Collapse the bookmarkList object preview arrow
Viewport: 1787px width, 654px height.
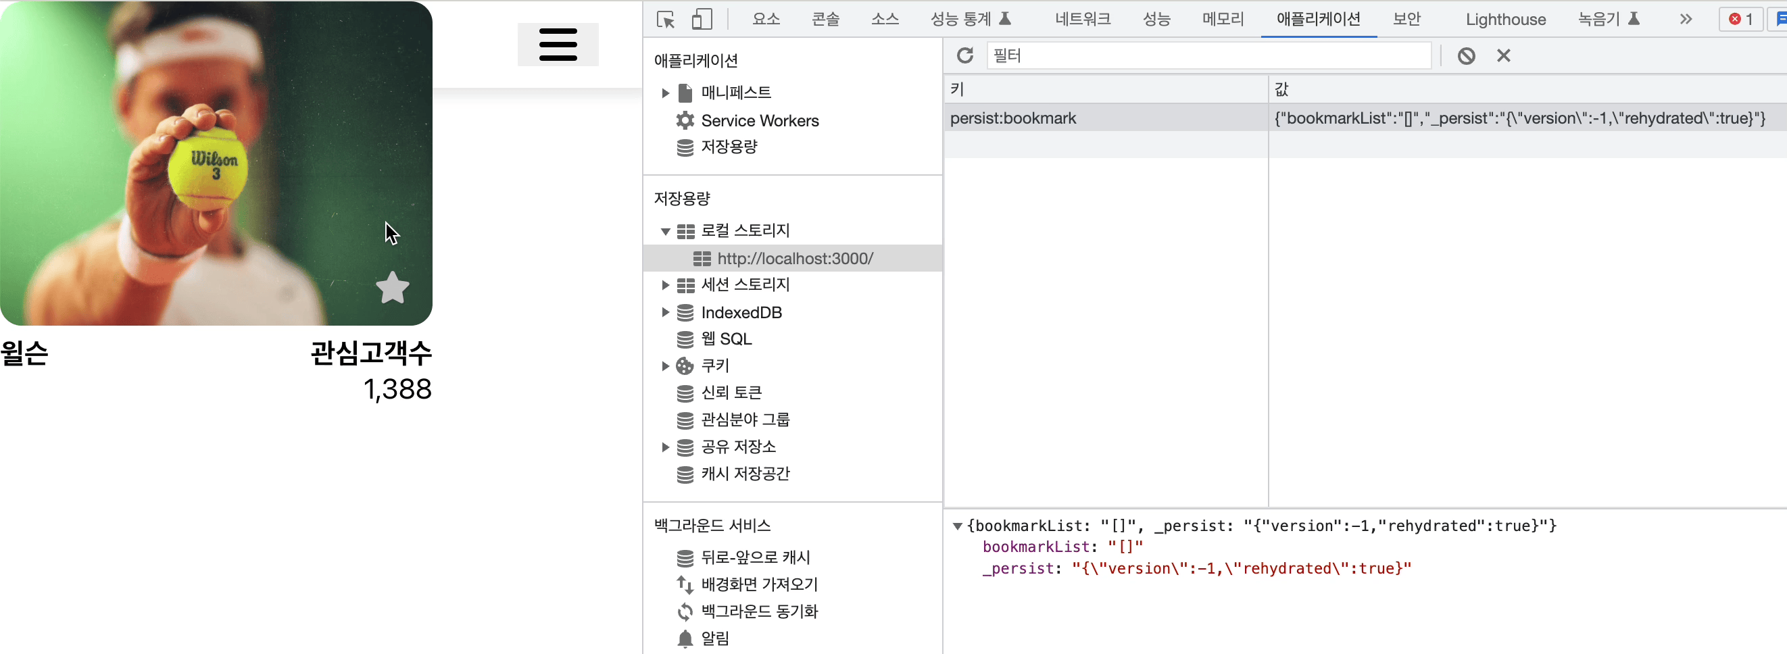[957, 526]
